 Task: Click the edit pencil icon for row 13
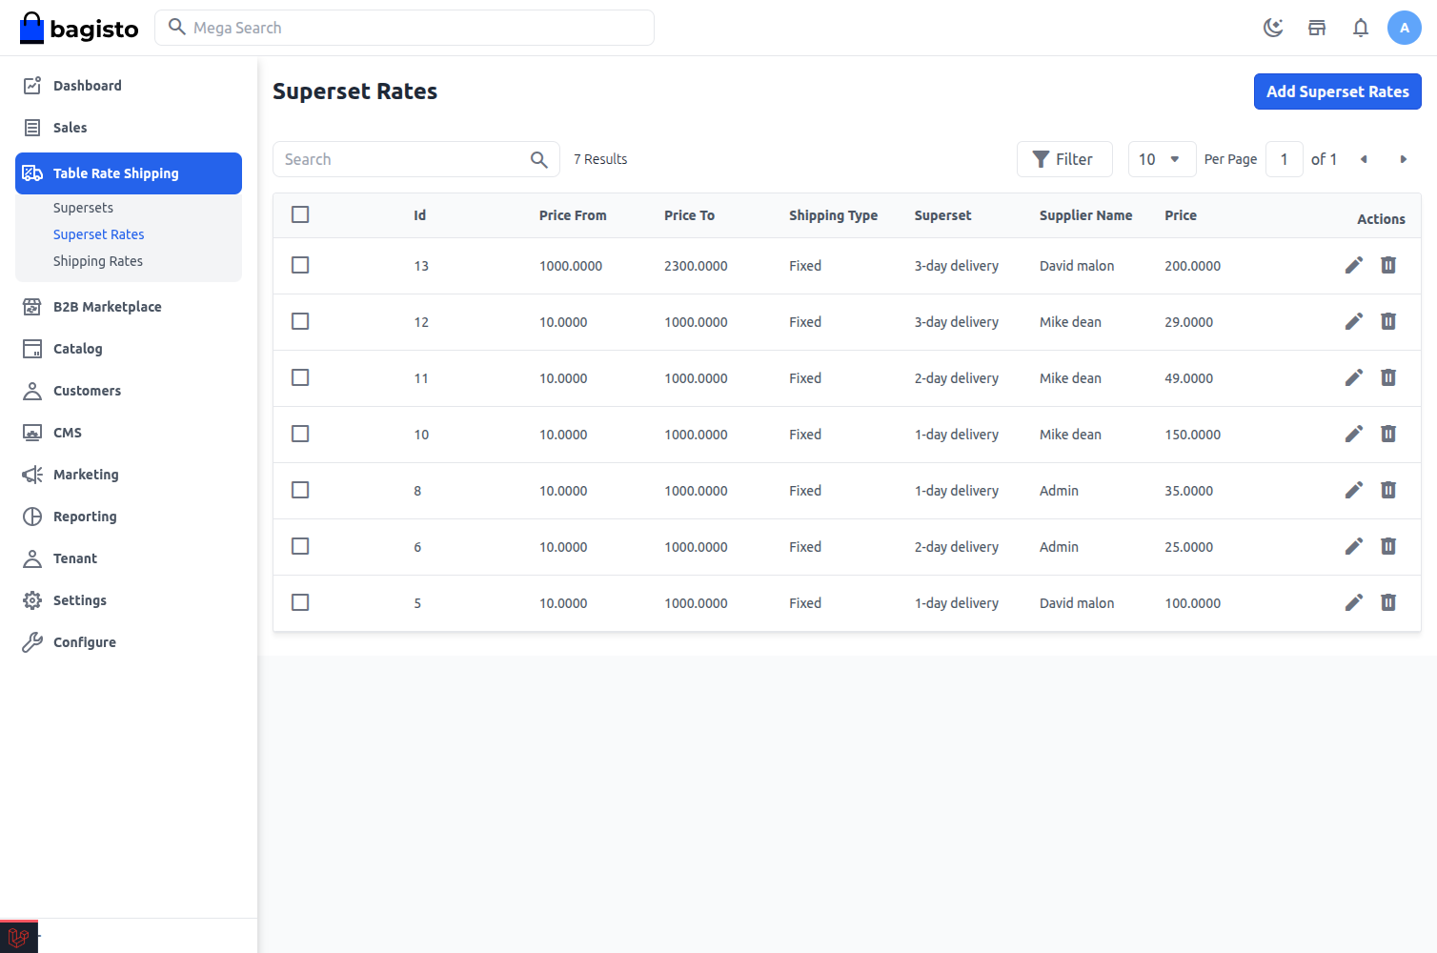tap(1354, 265)
